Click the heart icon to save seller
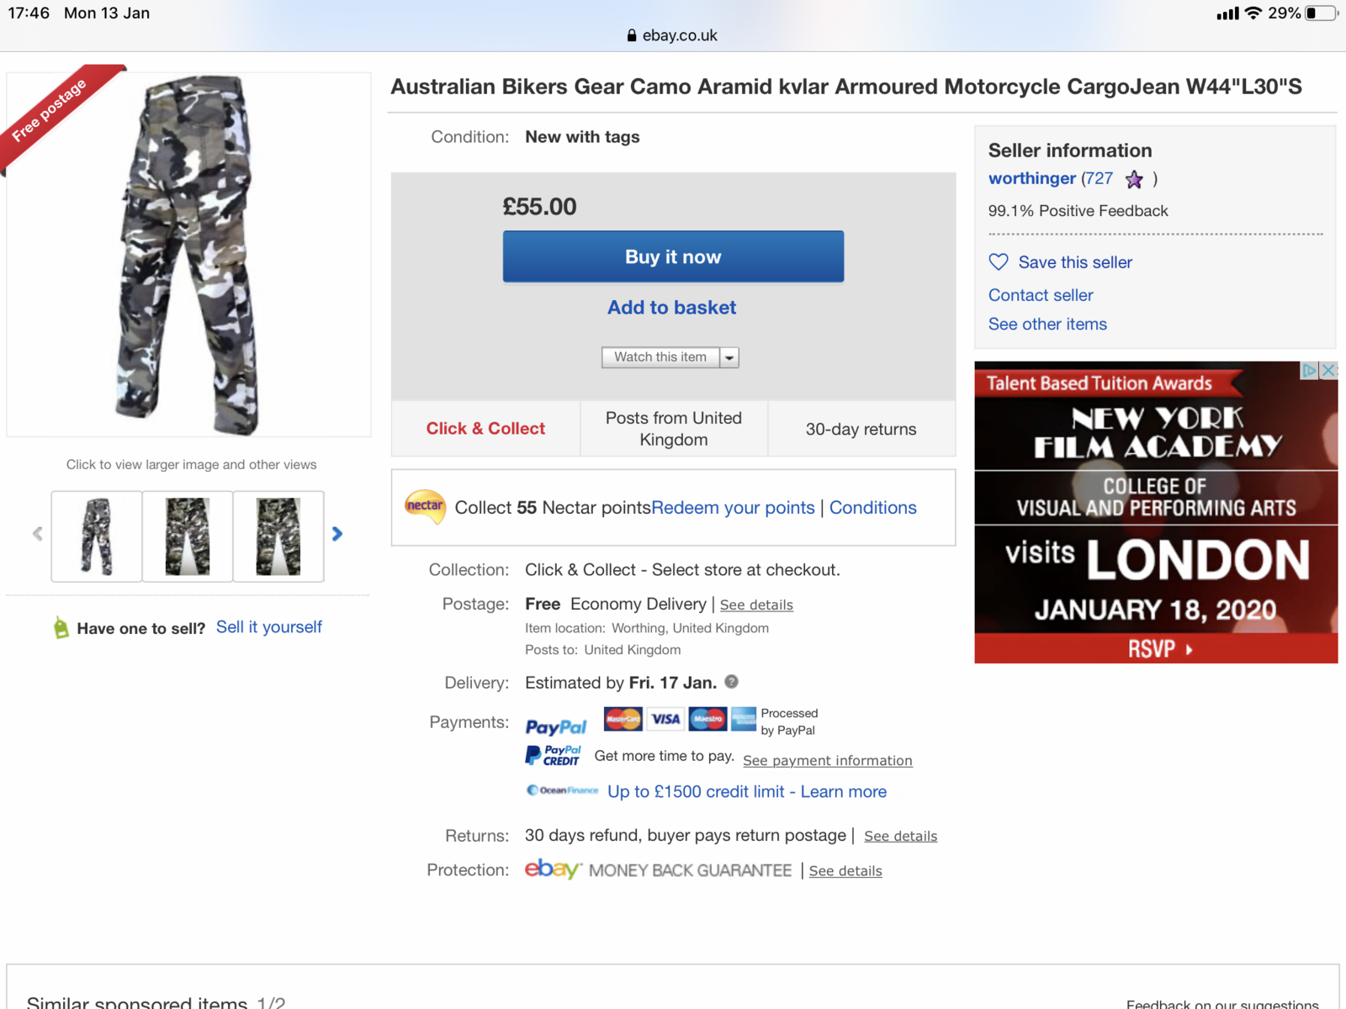The width and height of the screenshot is (1346, 1009). 999,262
